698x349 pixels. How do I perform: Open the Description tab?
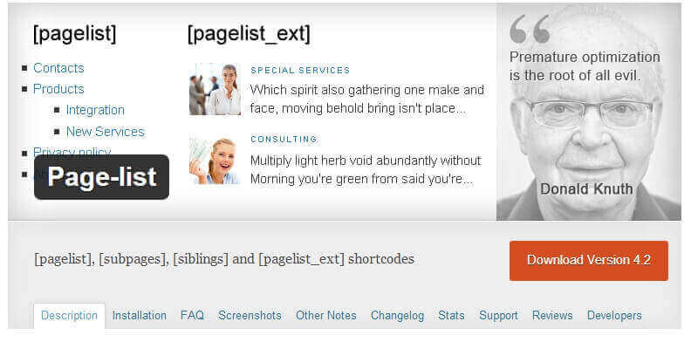(x=69, y=315)
